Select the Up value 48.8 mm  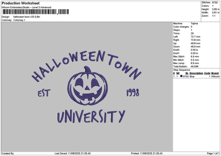195,43
